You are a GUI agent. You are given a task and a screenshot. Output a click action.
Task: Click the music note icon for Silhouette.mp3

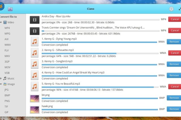pyautogui.click(x=35, y=53)
